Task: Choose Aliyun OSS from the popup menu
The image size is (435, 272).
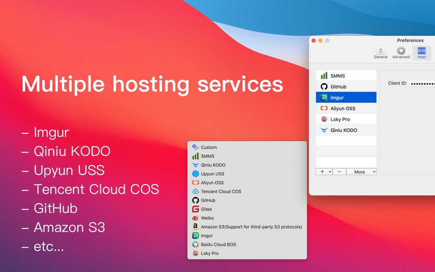Action: [247, 183]
